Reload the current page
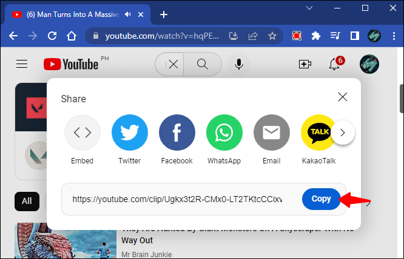 (x=52, y=36)
